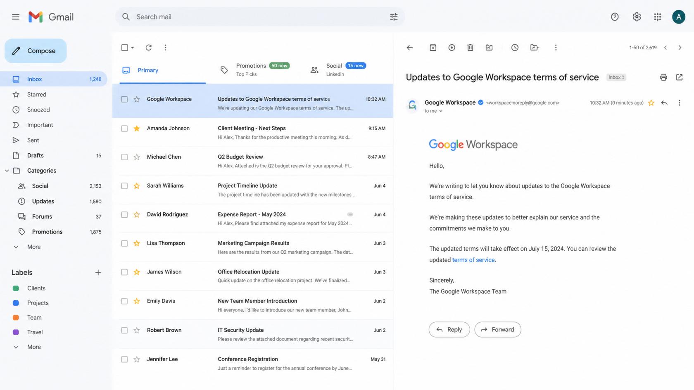Switch to the Social tab
This screenshot has width=694, height=390.
(338, 70)
